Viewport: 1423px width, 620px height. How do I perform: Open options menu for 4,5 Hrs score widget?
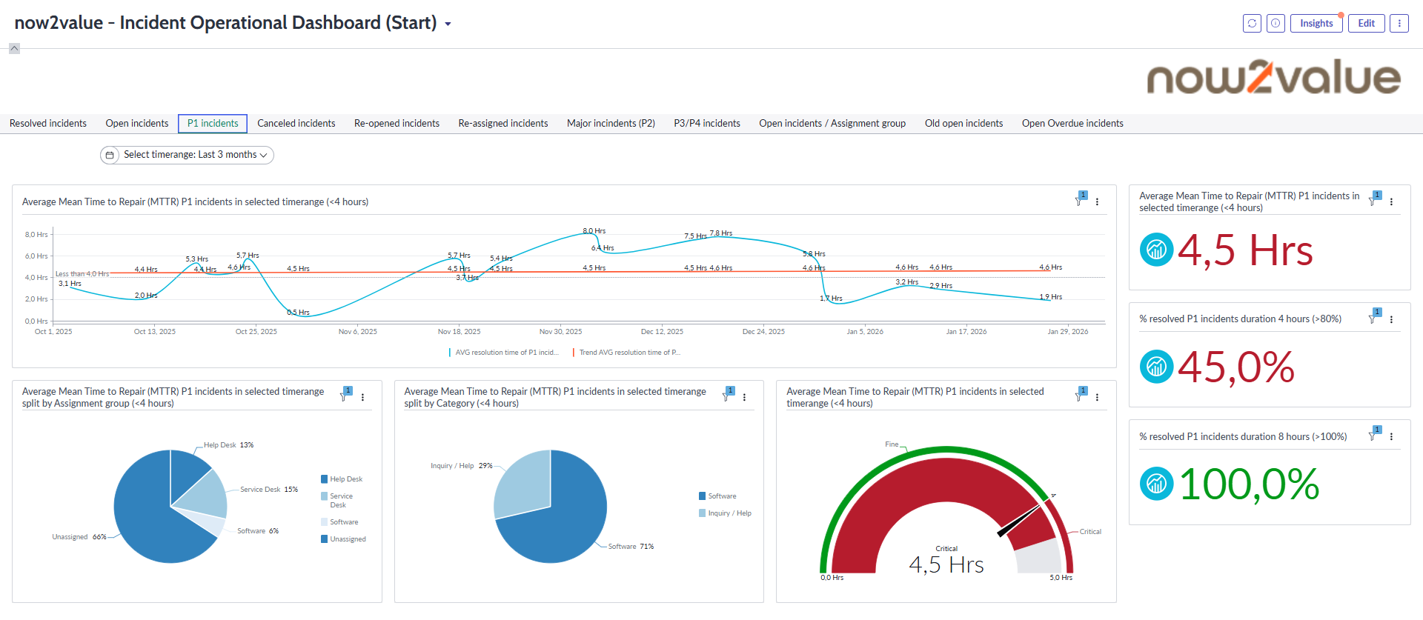(1391, 201)
